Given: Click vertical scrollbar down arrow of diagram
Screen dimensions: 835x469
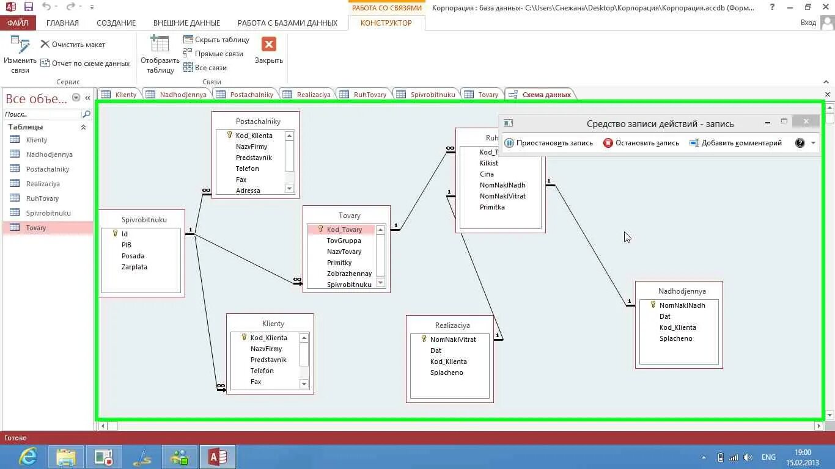Looking at the screenshot, I should (829, 415).
